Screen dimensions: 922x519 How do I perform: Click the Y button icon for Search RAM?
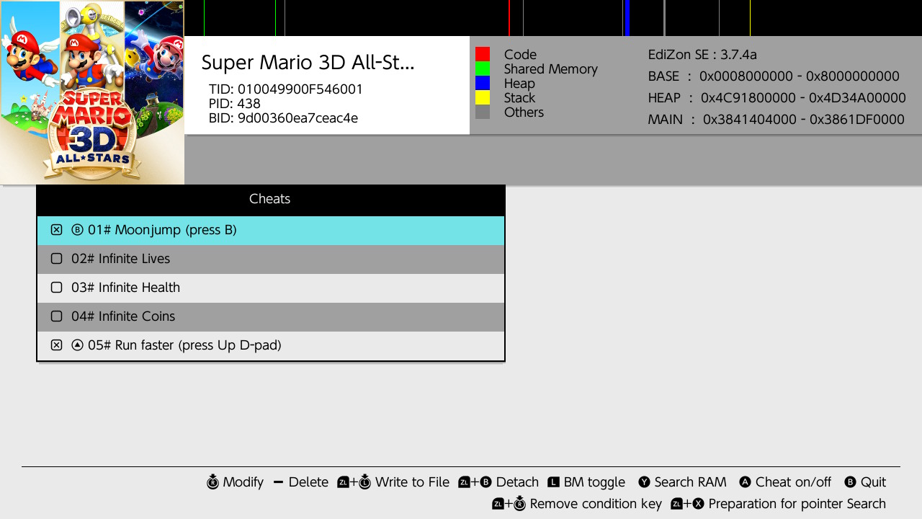(644, 482)
